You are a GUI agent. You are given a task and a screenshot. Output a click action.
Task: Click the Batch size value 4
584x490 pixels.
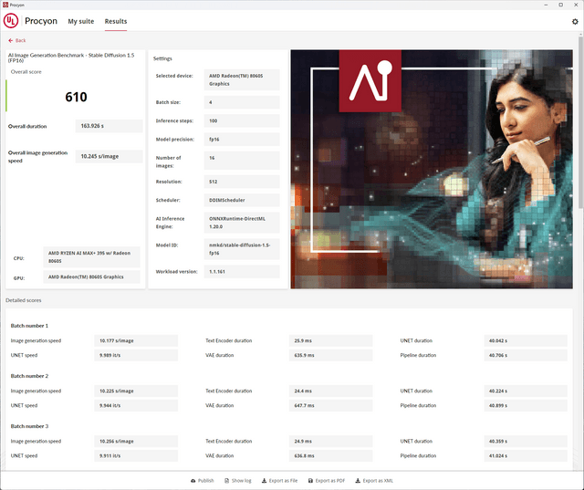pyautogui.click(x=242, y=102)
